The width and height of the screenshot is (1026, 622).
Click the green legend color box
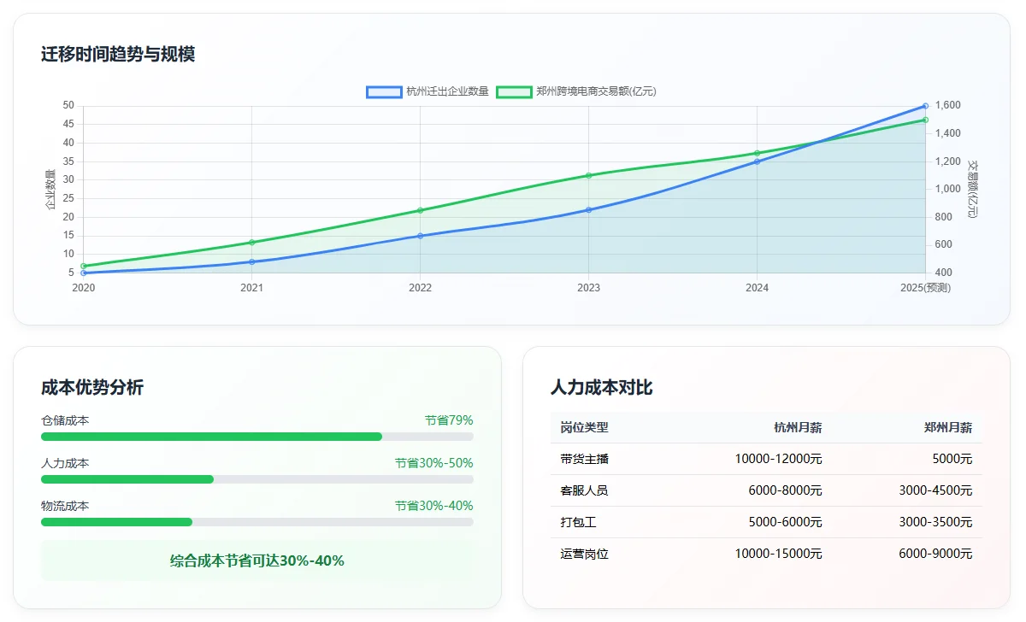[x=514, y=91]
